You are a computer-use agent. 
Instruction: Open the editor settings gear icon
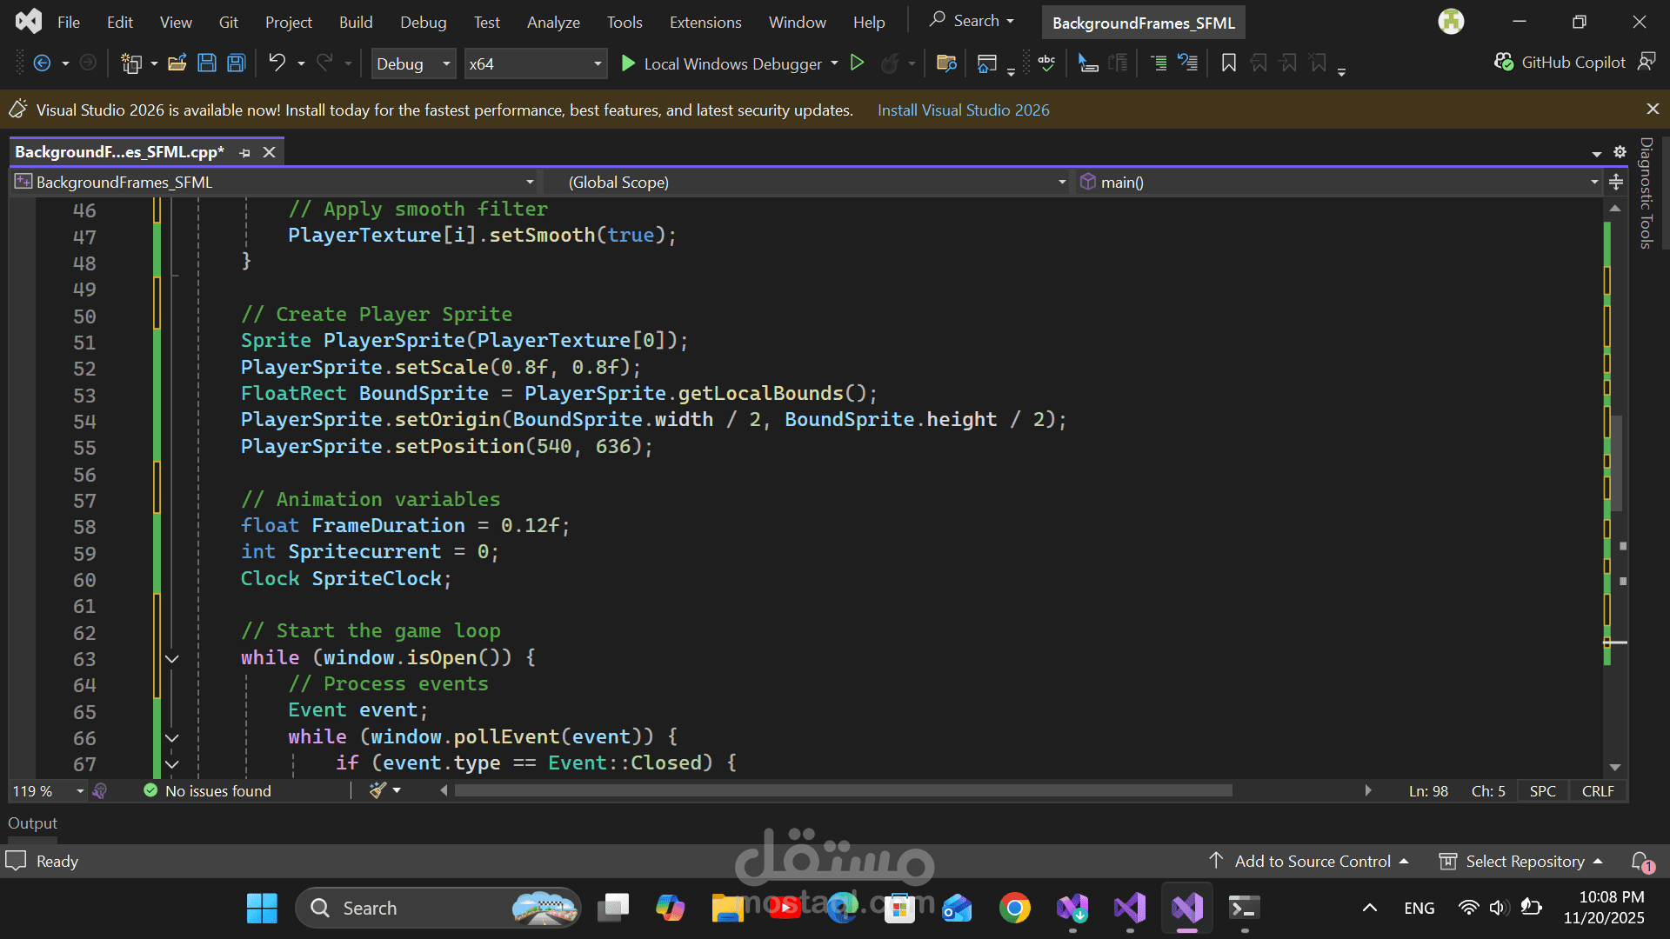click(x=1620, y=152)
